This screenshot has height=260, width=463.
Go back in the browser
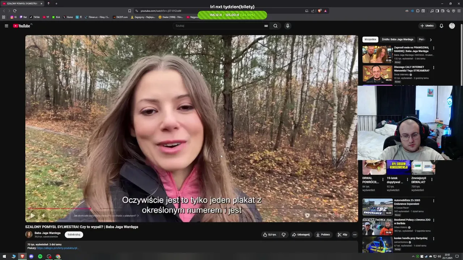(4, 11)
